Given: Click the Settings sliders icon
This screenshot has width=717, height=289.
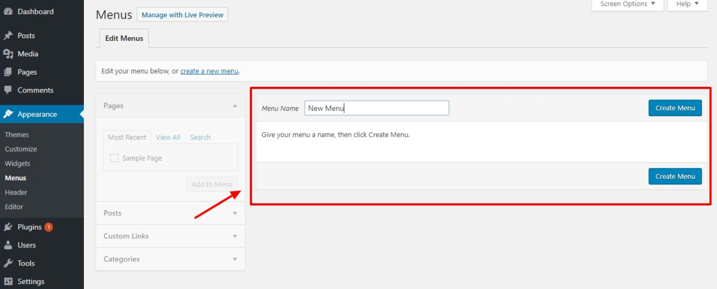Looking at the screenshot, I should 8,281.
